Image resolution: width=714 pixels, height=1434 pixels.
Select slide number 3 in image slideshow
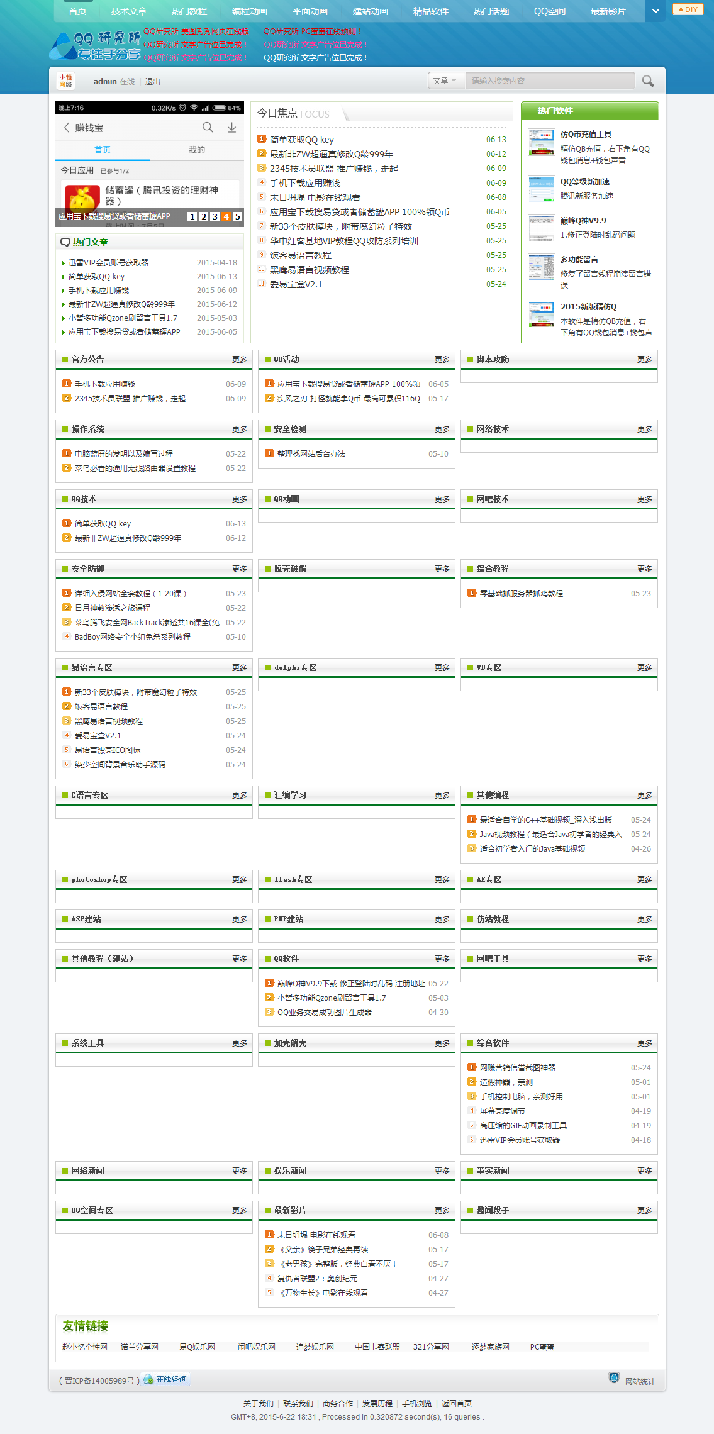[215, 216]
